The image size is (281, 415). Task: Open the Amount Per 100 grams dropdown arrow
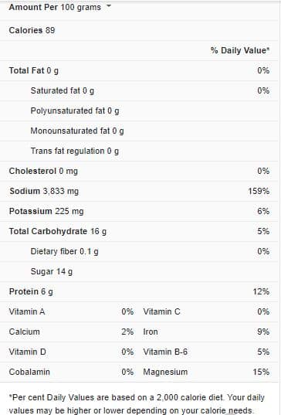click(109, 6)
